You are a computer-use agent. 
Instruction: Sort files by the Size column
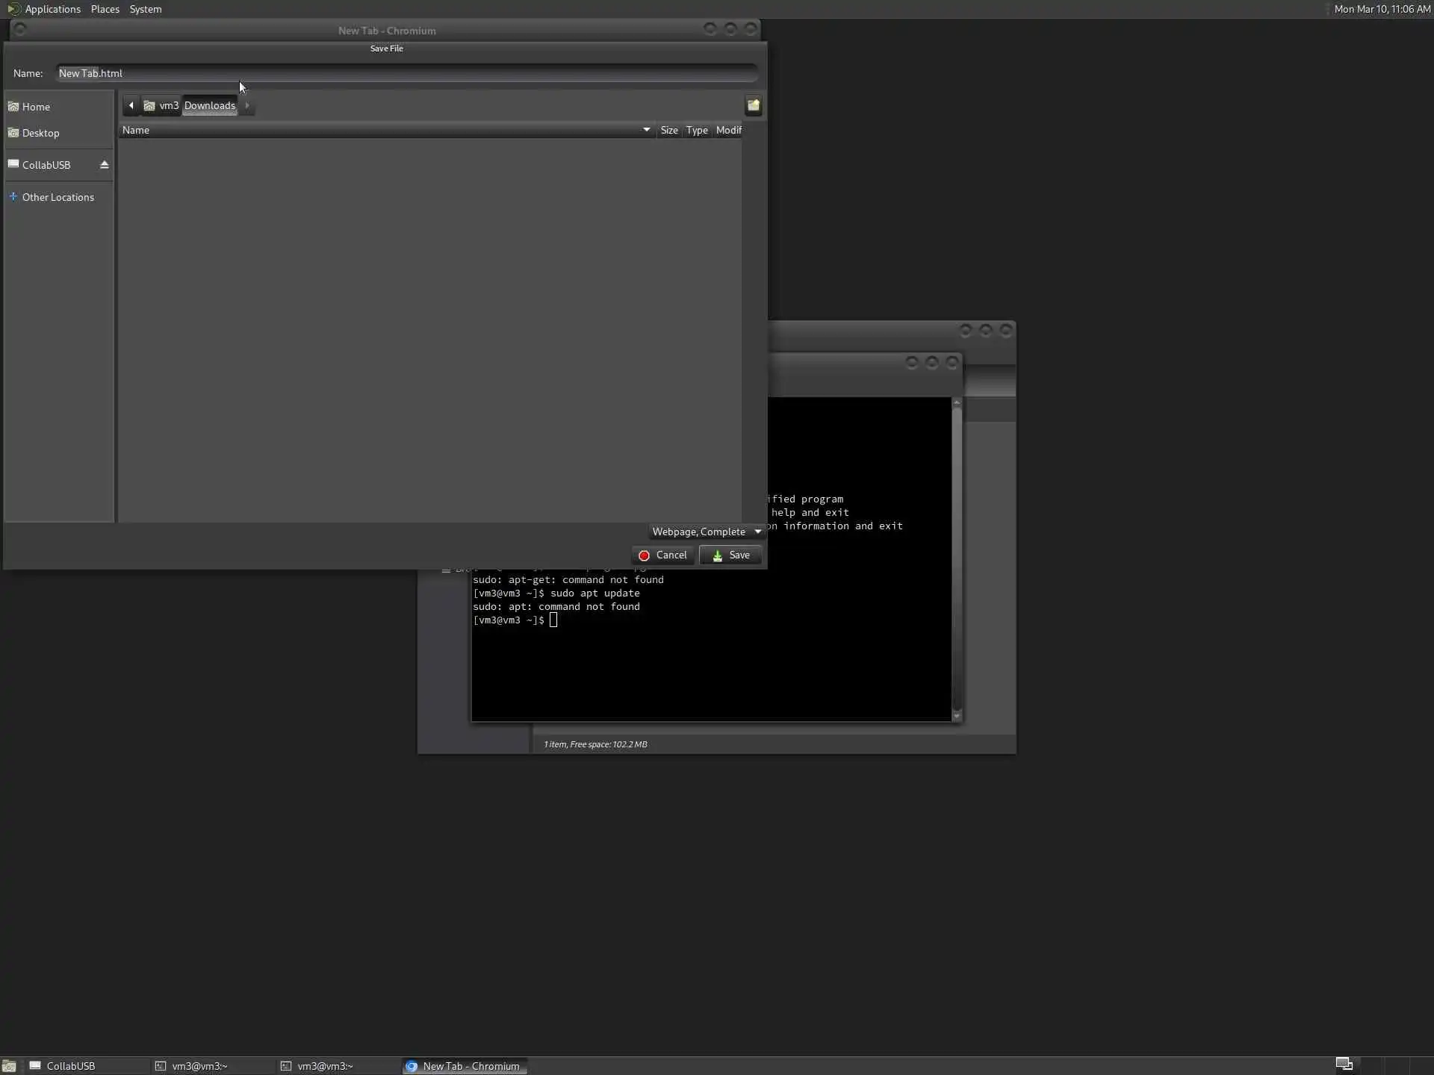(668, 130)
